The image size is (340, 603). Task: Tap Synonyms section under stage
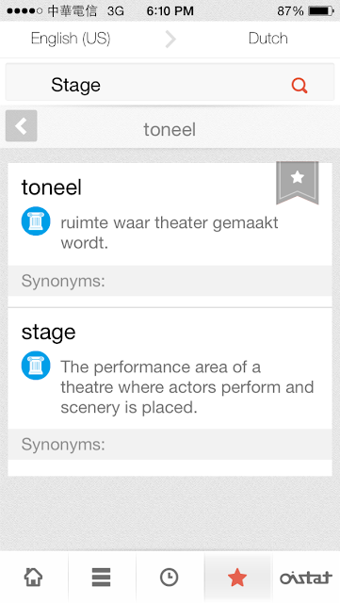[x=170, y=444]
